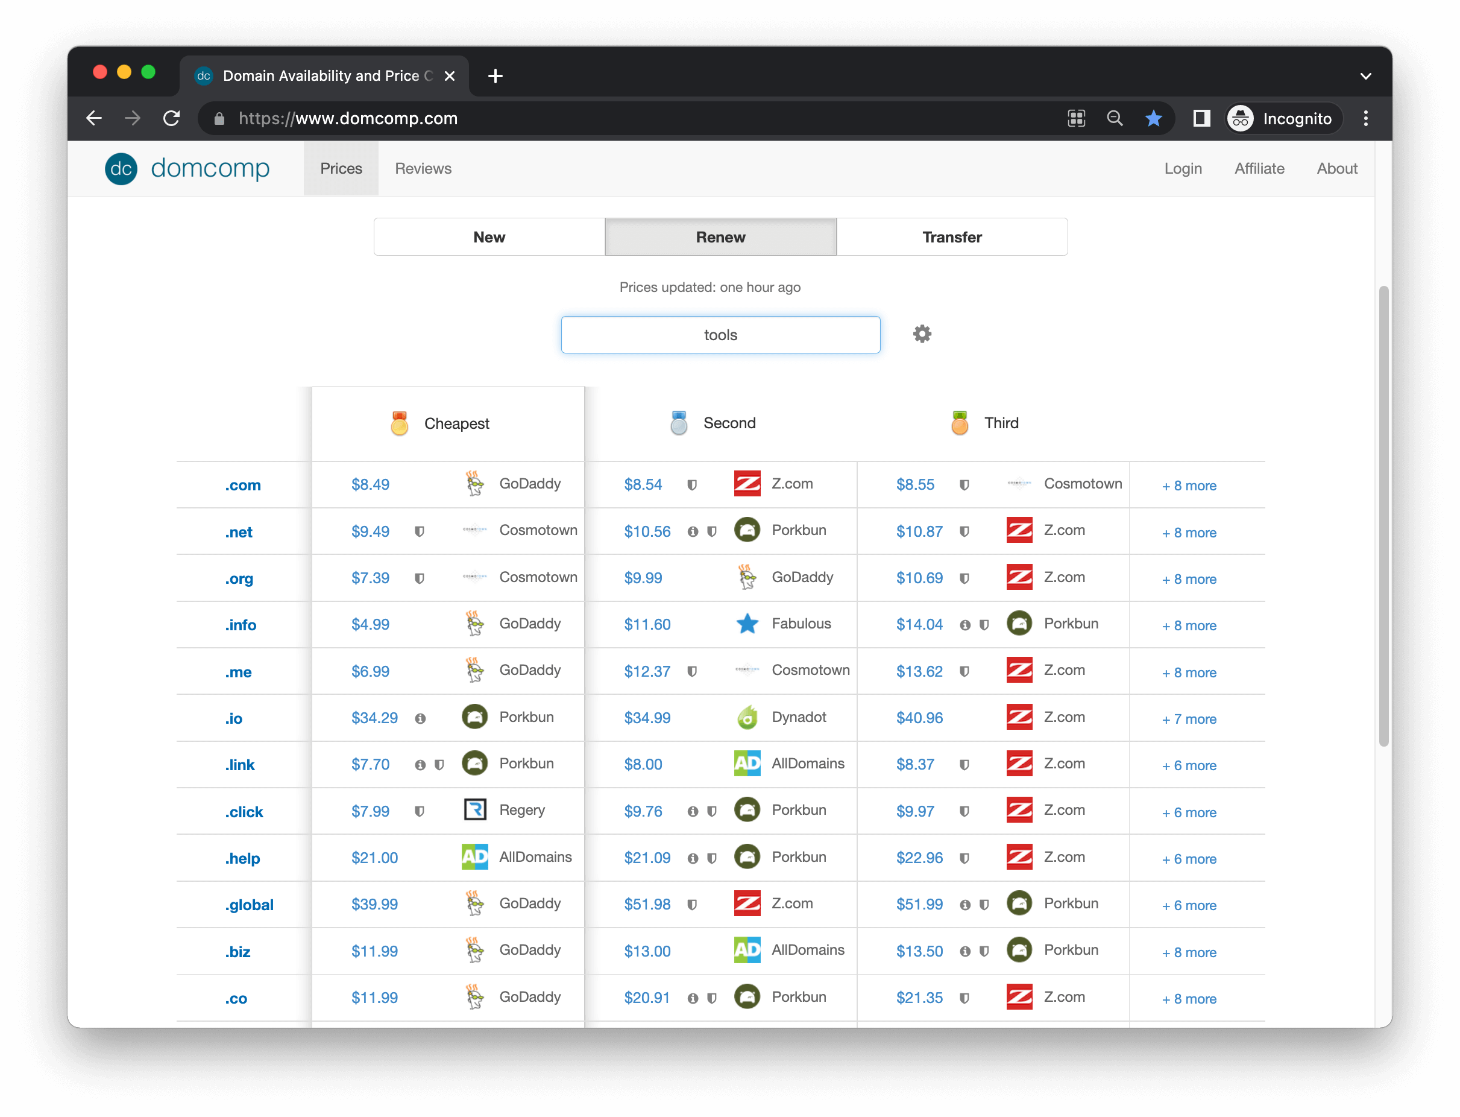Expand + 6 more for .global

pos(1189,905)
